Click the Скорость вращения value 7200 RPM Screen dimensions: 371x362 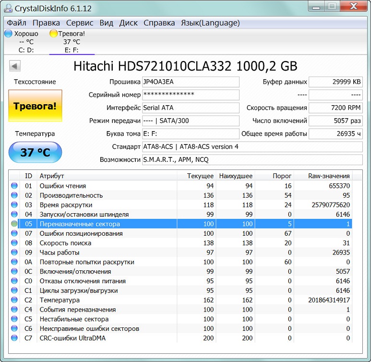(x=336, y=108)
